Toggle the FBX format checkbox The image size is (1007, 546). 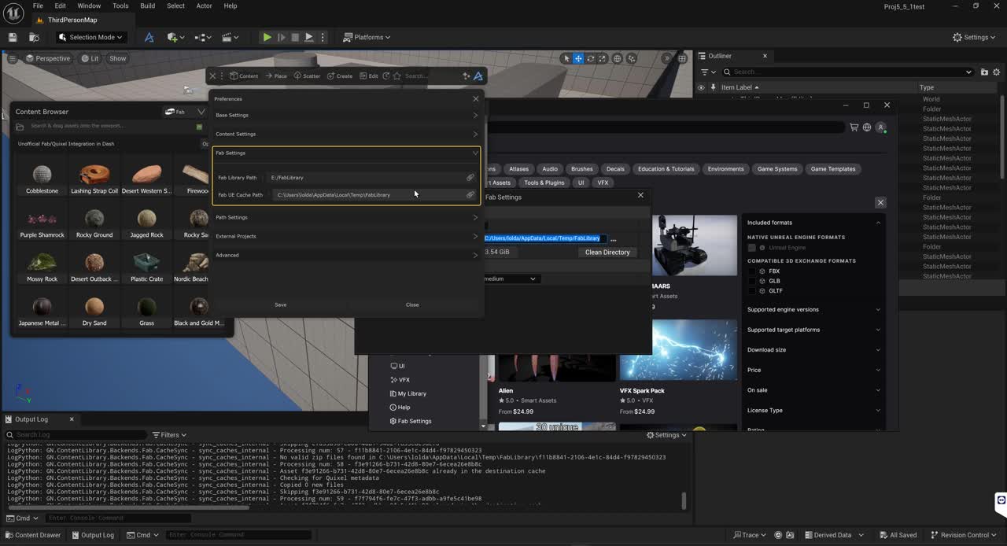(752, 271)
